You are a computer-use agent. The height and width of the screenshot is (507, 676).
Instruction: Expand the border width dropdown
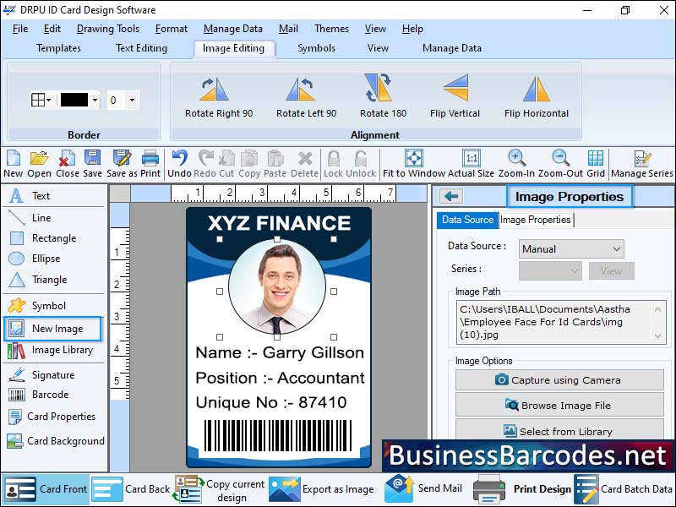[133, 101]
